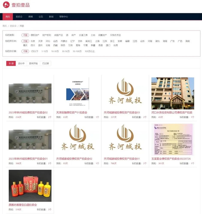Filter by 闲置资产 type
Image resolution: width=202 pixels, height=214 pixels.
click(102, 35)
